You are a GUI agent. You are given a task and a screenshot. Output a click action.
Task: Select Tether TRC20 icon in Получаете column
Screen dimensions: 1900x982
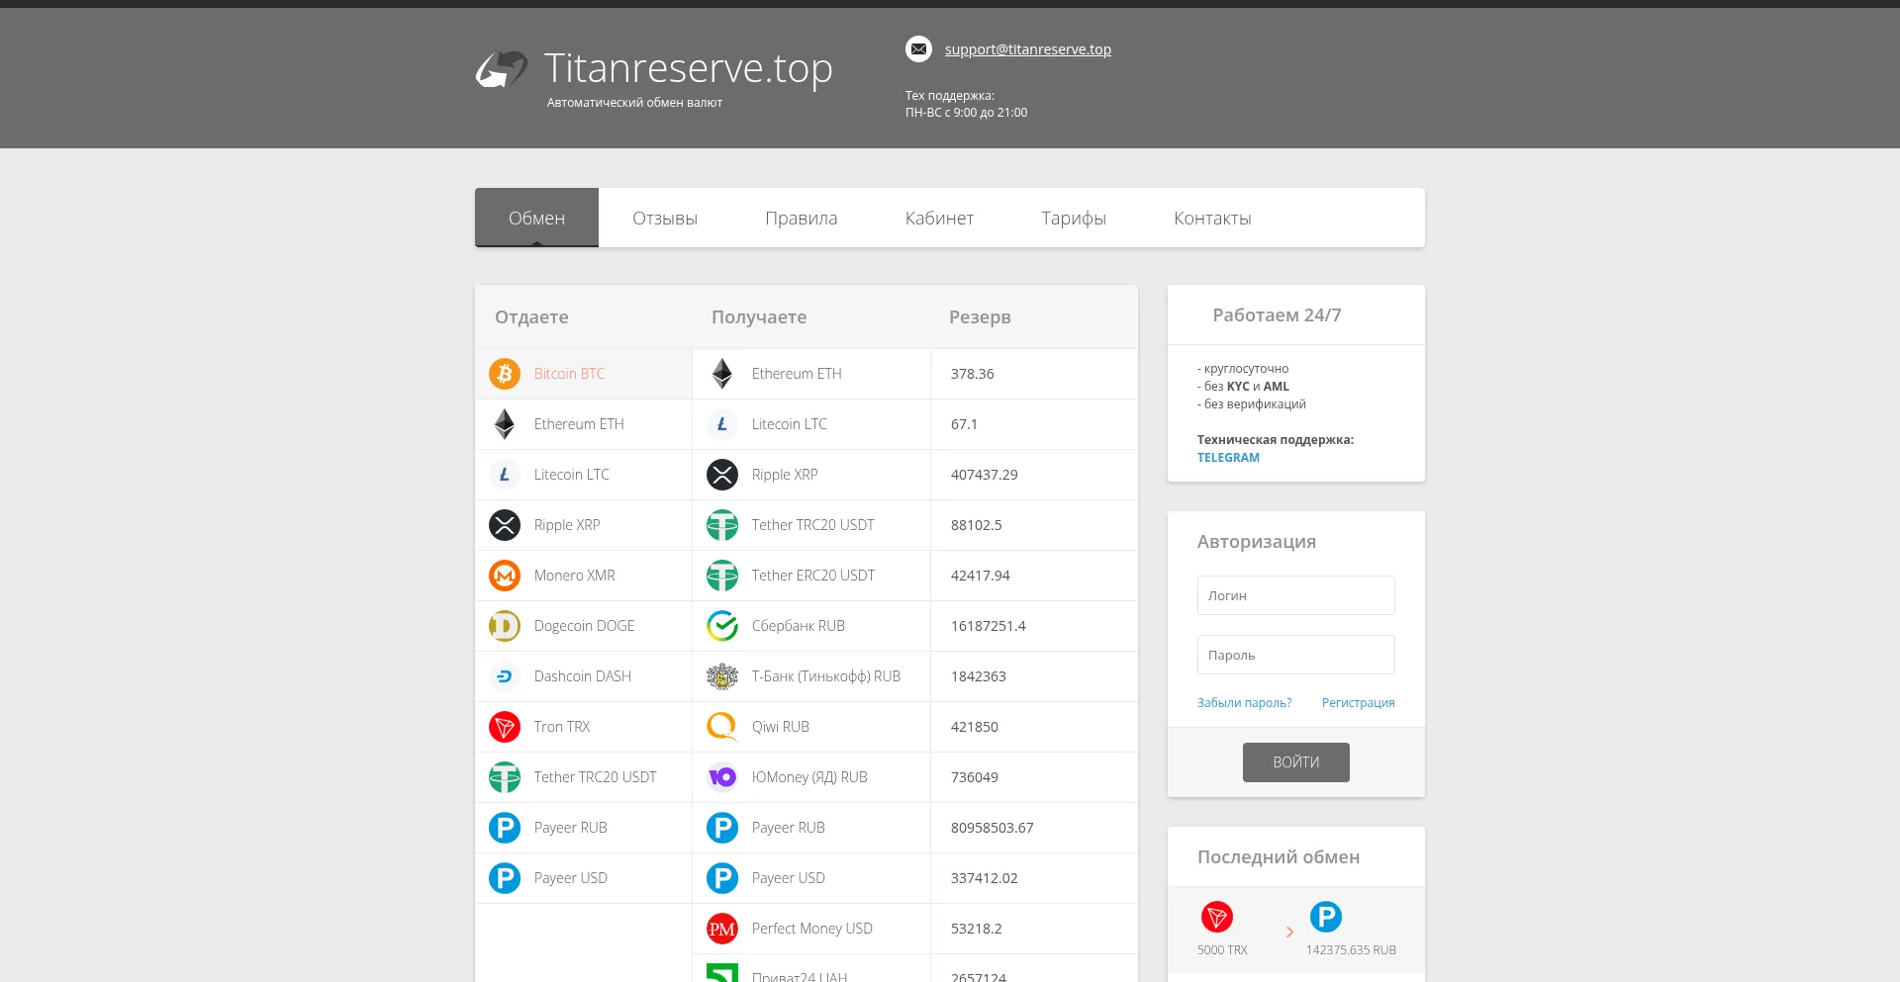coord(722,525)
